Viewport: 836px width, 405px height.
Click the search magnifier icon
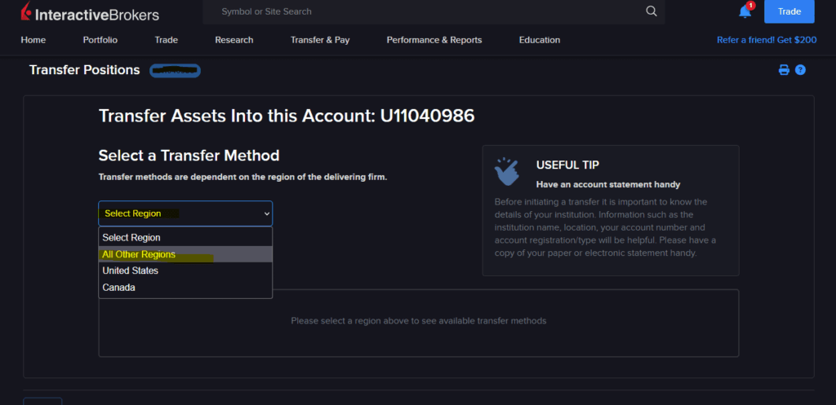pyautogui.click(x=651, y=11)
